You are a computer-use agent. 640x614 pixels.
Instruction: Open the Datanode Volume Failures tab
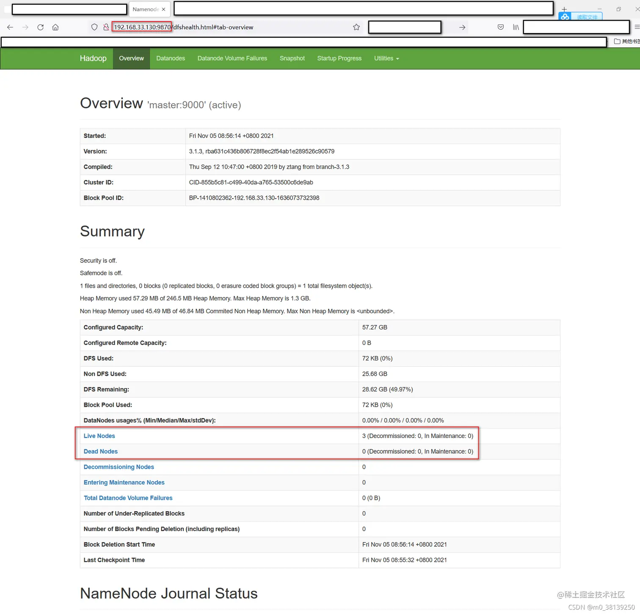tap(232, 58)
